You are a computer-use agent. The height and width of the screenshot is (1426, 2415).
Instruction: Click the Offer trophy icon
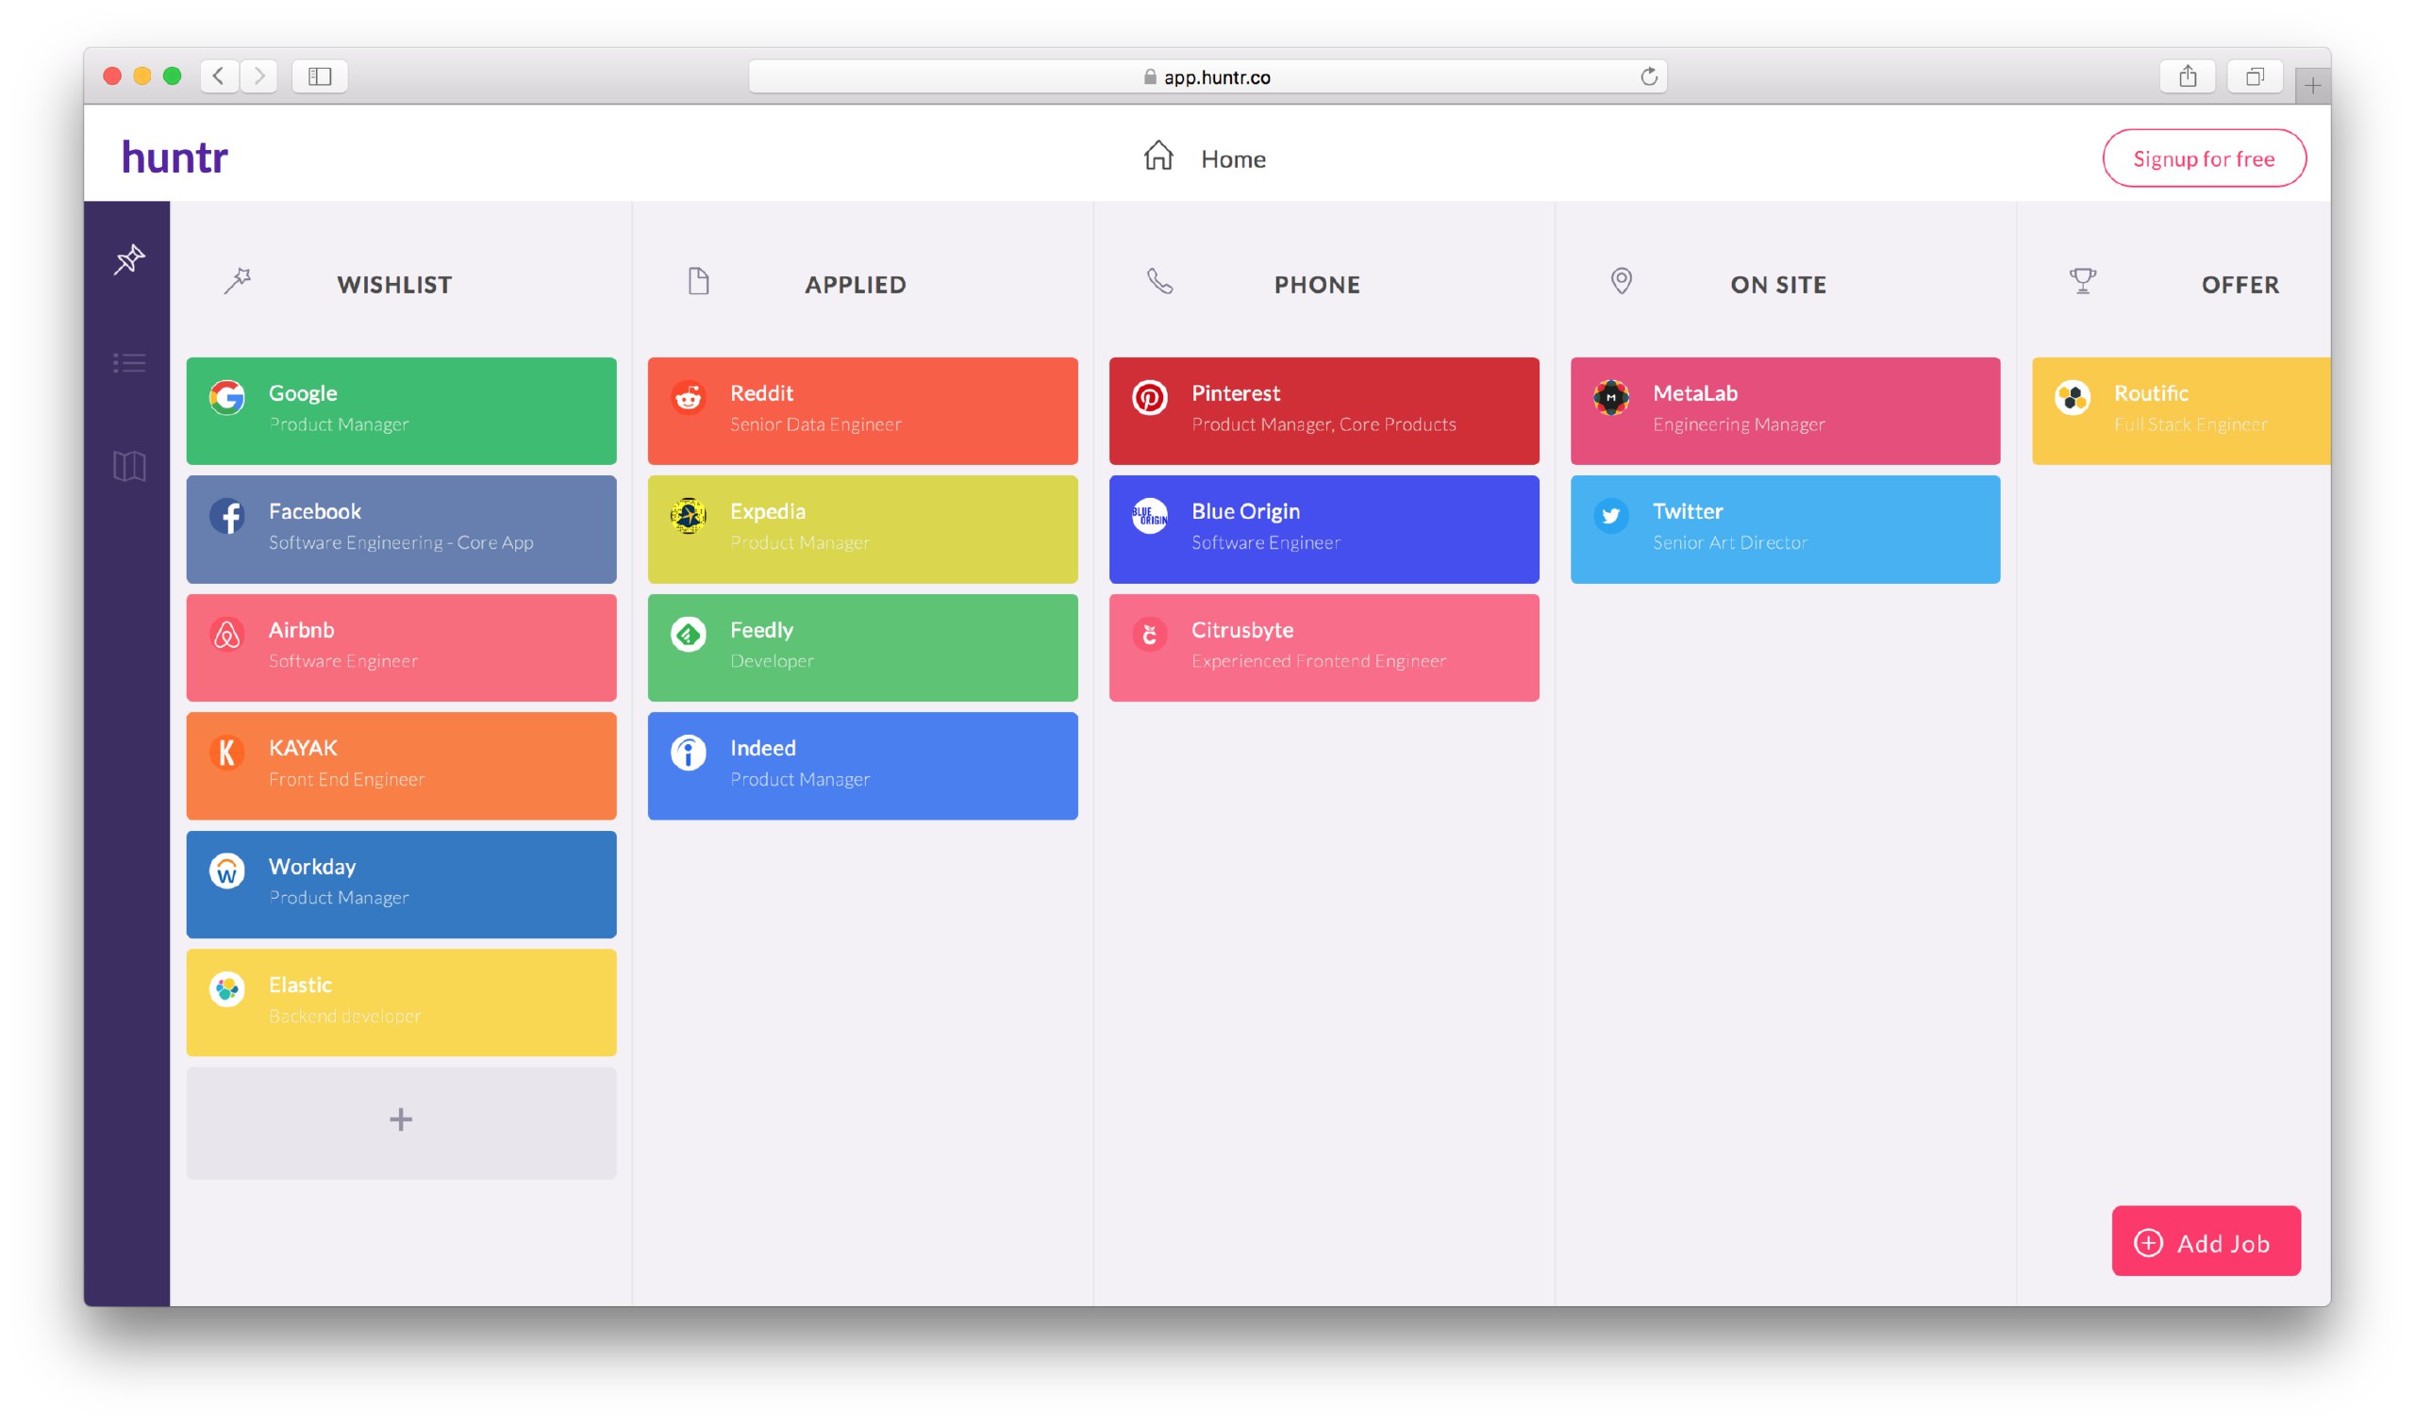2083,282
